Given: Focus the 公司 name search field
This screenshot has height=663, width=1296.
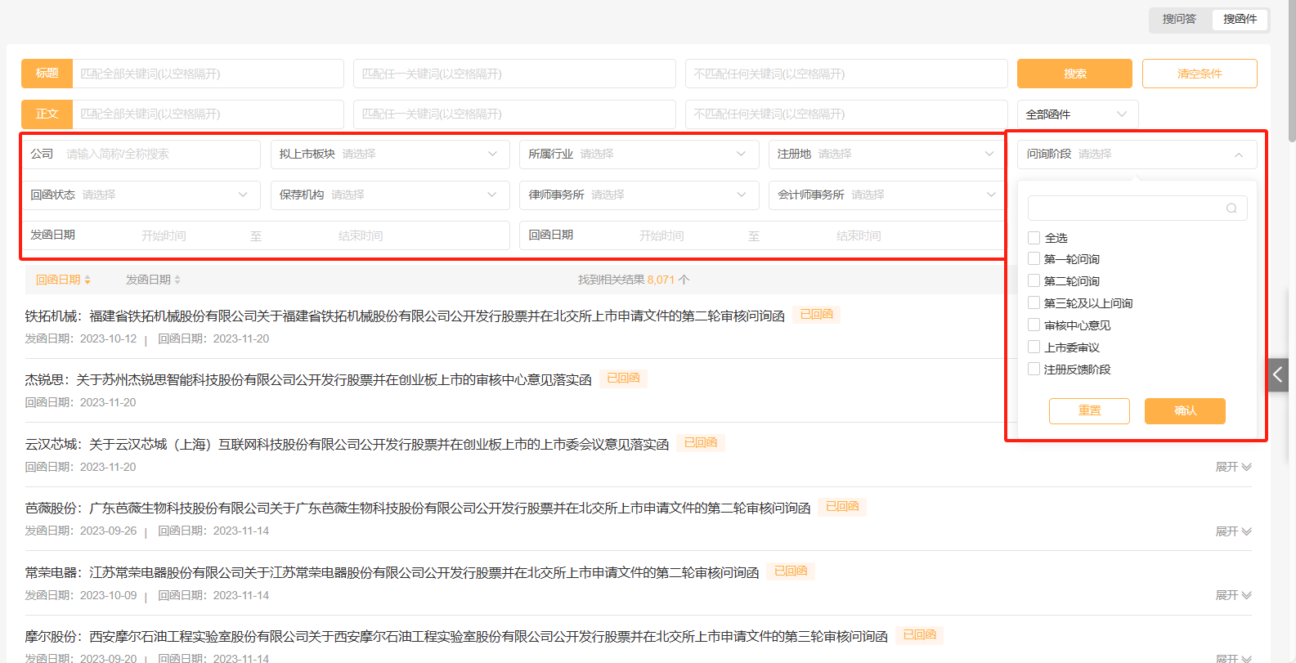Looking at the screenshot, I should [x=159, y=154].
